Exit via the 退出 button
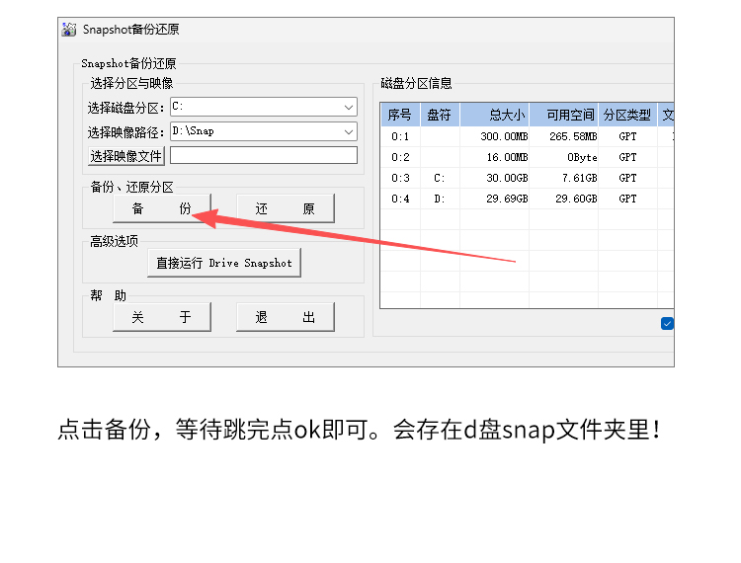The height and width of the screenshot is (563, 741). (x=285, y=317)
